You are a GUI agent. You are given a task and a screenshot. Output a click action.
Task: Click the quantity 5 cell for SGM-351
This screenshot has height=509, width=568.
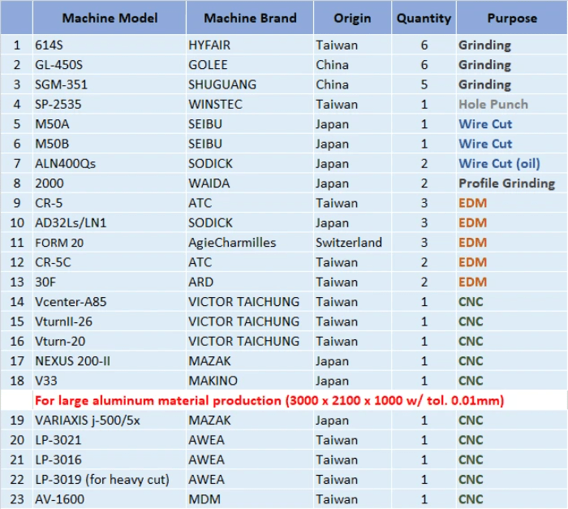[x=424, y=84]
